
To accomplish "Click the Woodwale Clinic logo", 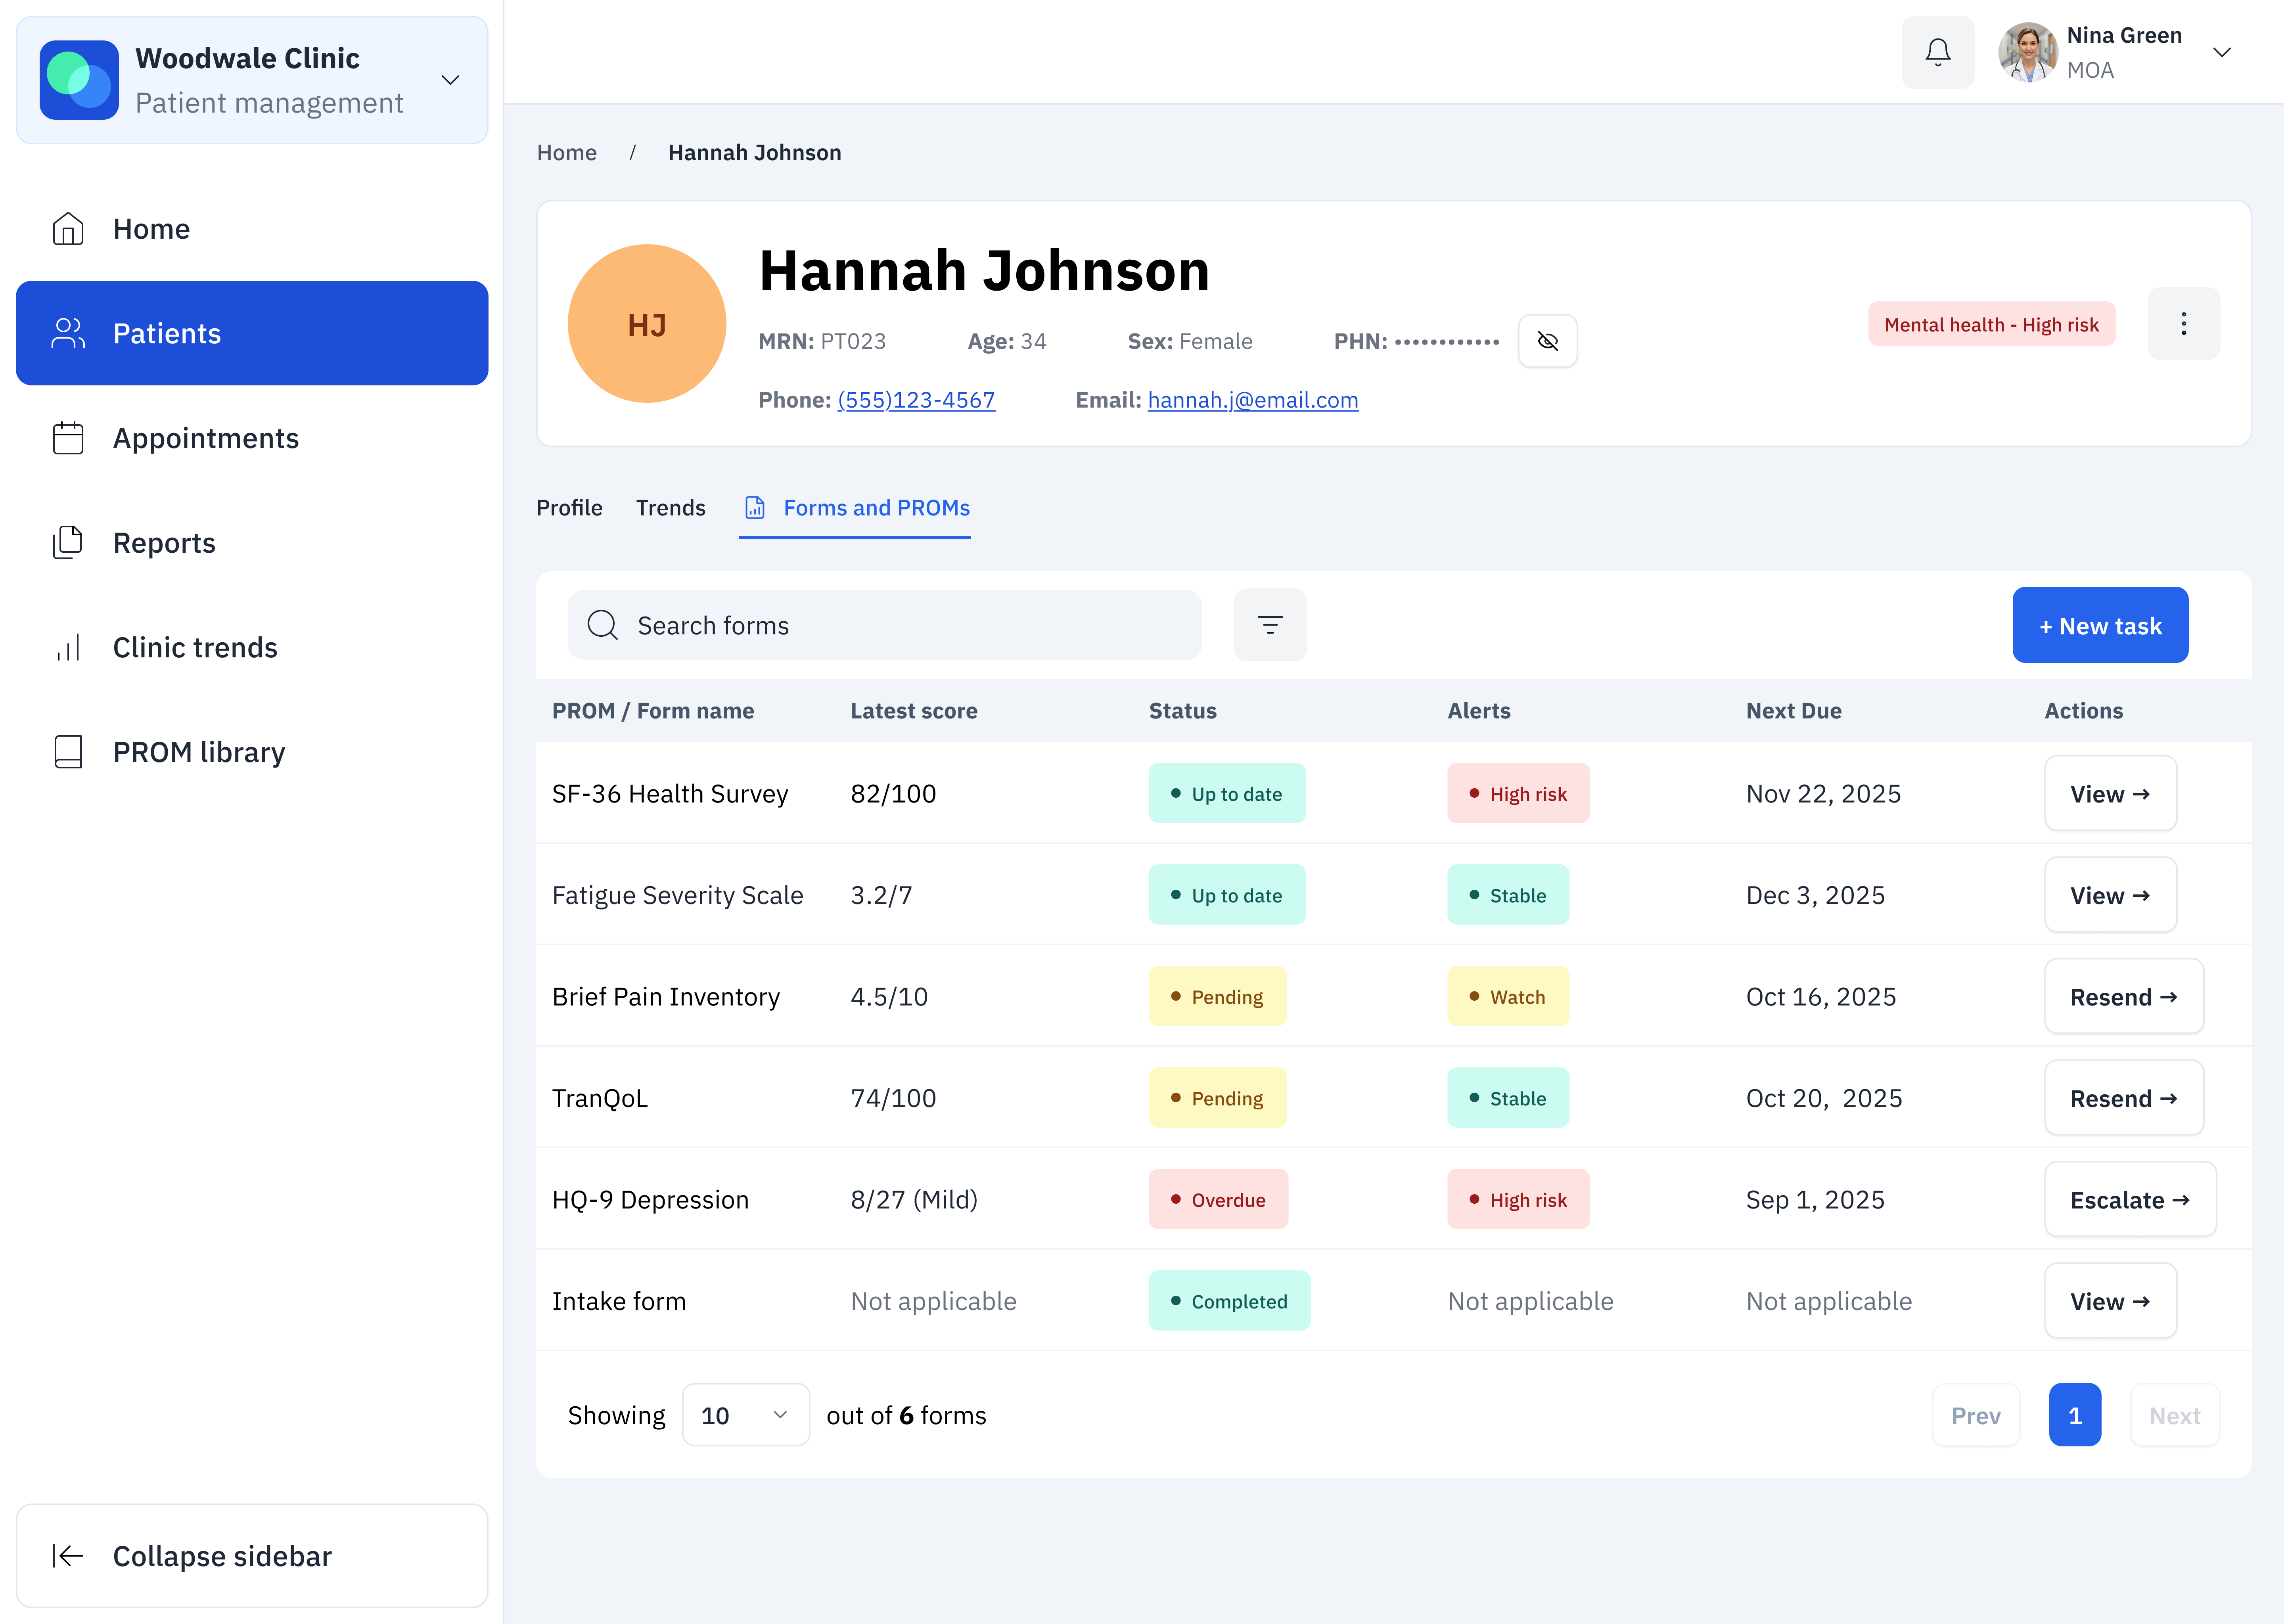I will [x=80, y=79].
